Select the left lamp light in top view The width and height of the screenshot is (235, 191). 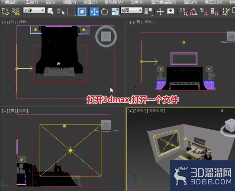coord(35,30)
